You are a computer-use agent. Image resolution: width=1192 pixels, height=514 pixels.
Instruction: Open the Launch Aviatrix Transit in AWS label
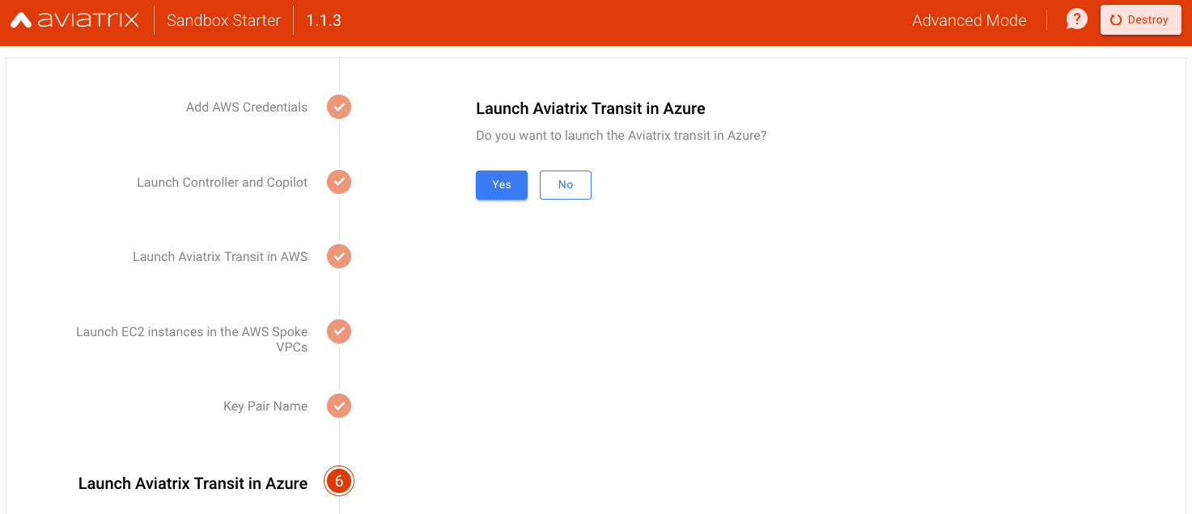click(220, 257)
